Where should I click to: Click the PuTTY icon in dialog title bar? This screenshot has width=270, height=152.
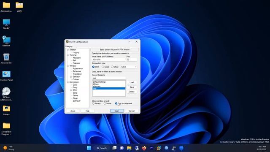pos(67,42)
